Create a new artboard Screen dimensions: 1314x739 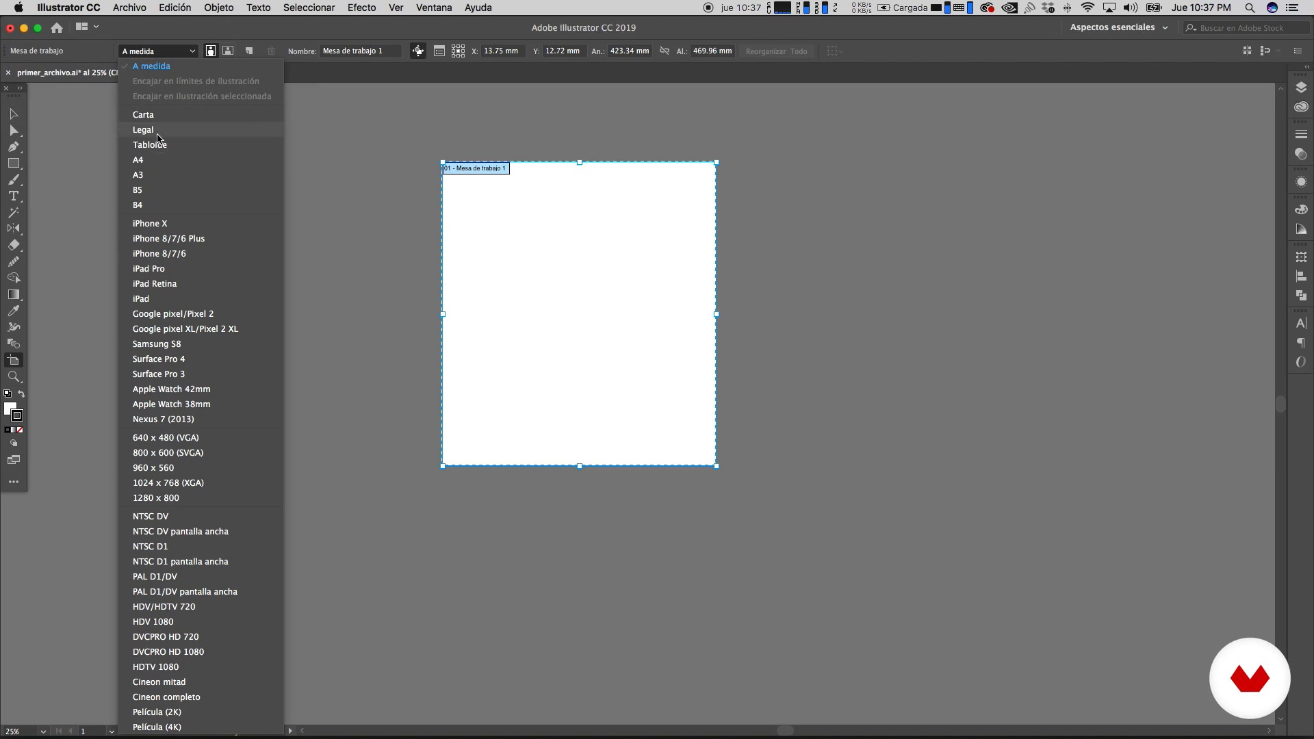(x=249, y=51)
